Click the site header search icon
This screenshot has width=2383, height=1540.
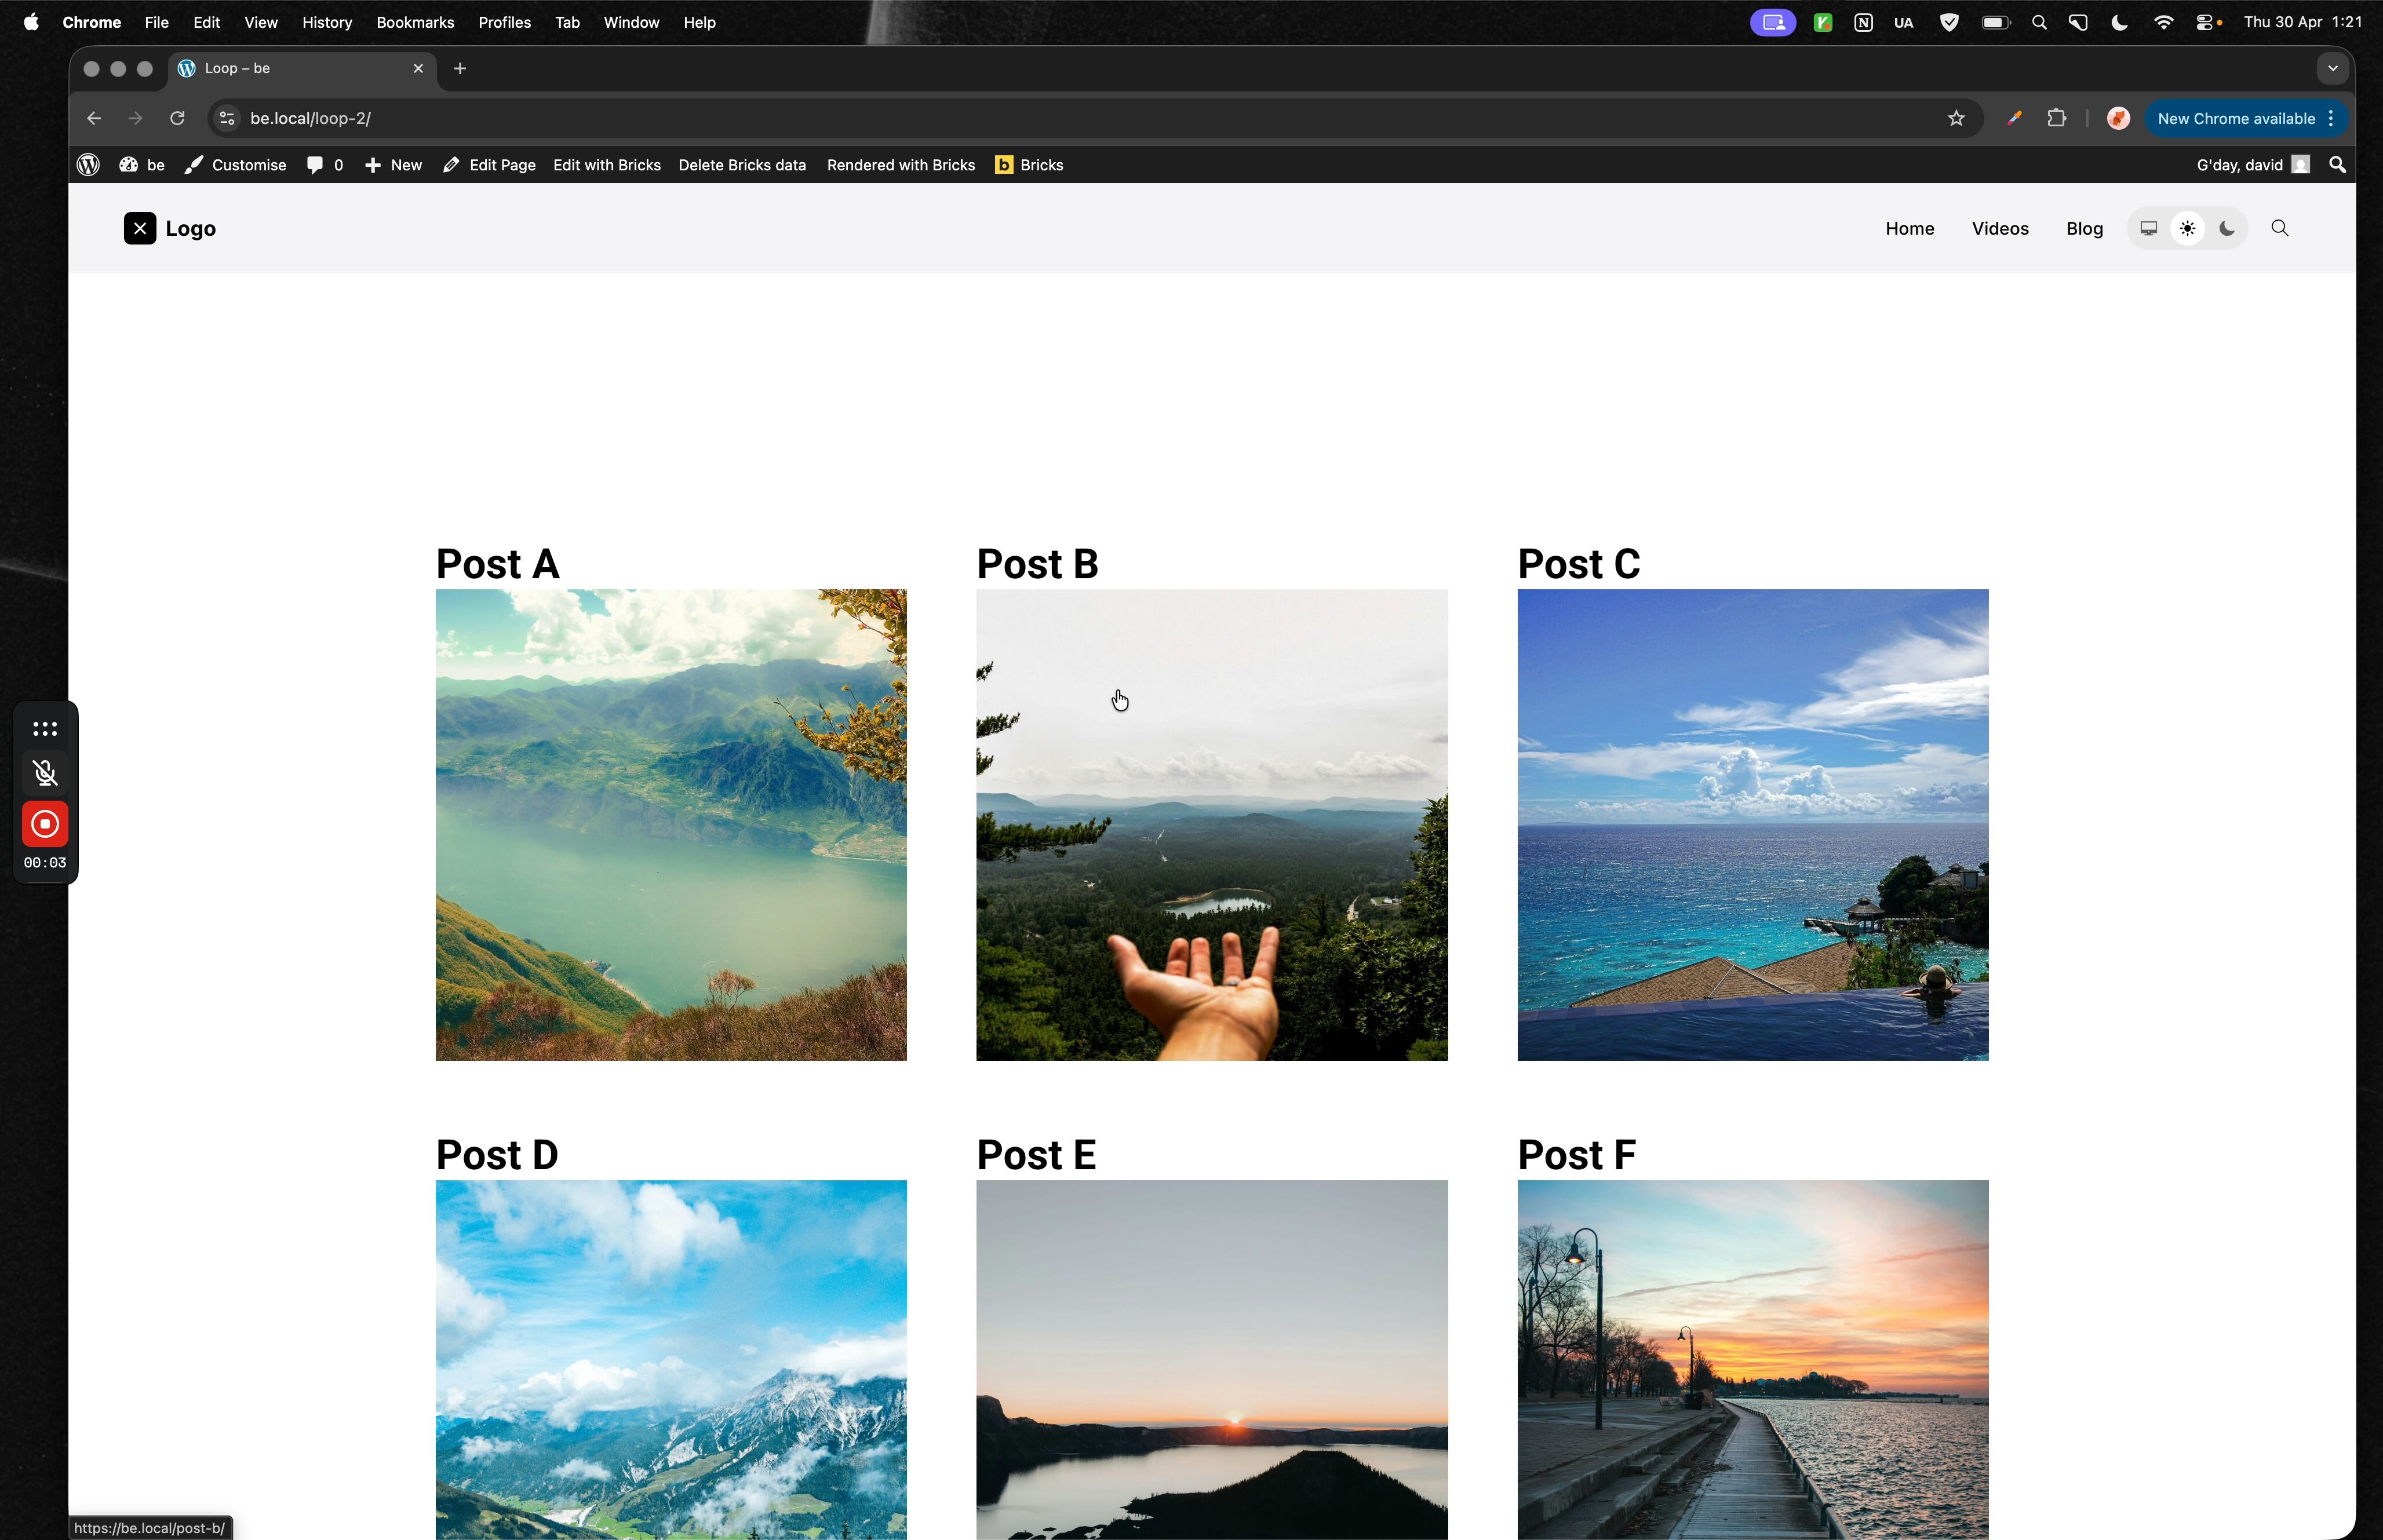click(x=2280, y=229)
